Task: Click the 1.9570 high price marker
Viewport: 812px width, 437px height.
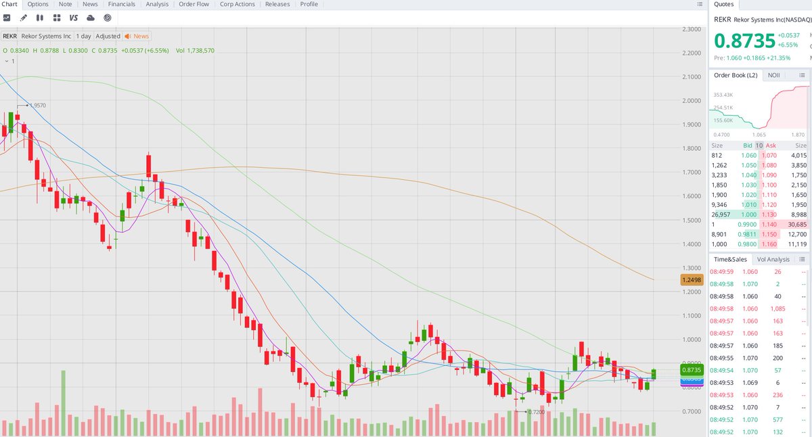Action: point(37,106)
